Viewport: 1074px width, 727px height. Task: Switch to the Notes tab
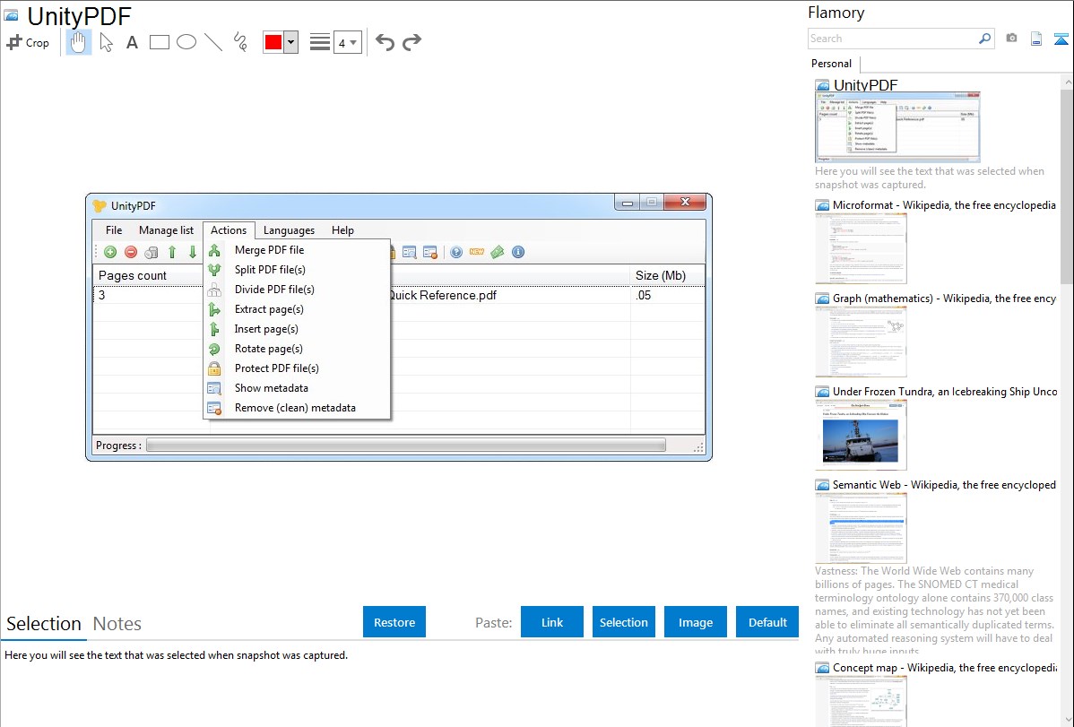(x=117, y=624)
